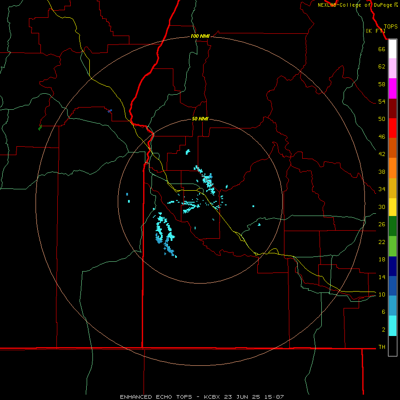Click the orange 38 kft legend swatch
Viewport: 400px width, 400px height.
pos(392,168)
